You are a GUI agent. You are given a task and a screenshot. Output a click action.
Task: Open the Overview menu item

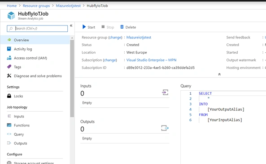35,40
